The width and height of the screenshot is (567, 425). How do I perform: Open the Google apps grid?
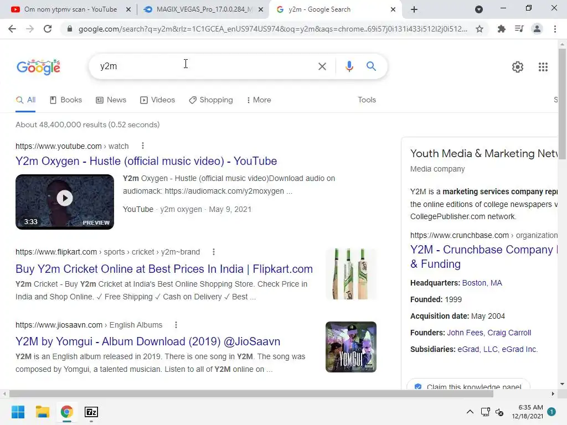543,67
